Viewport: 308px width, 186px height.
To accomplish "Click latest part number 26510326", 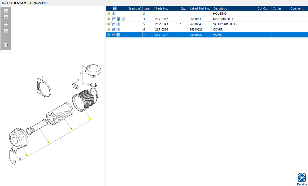I will tap(200, 29).
